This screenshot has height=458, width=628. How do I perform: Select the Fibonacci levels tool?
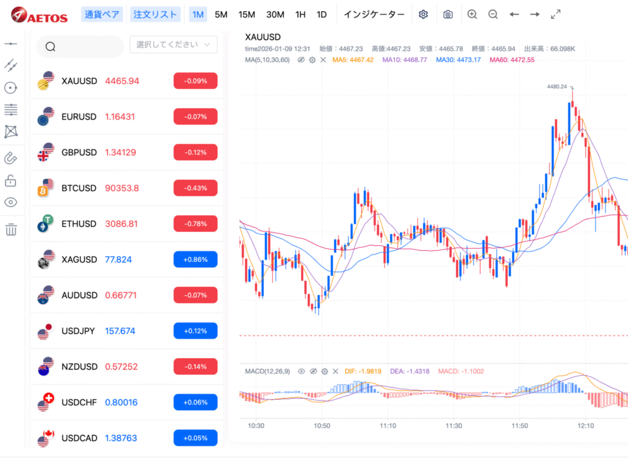[11, 110]
